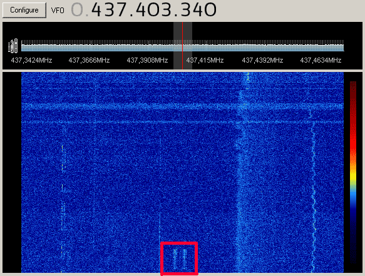Select the signal inside the red box
The height and width of the screenshot is (276, 365).
point(180,258)
